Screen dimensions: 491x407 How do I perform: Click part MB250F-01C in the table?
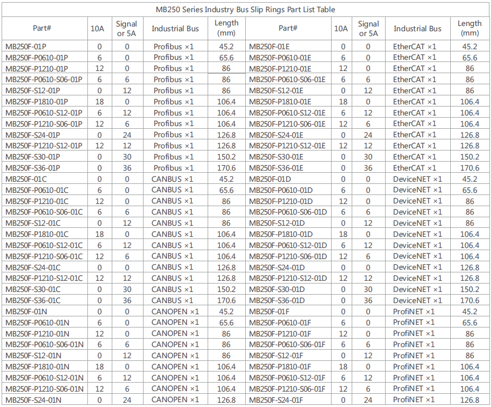tap(25, 179)
